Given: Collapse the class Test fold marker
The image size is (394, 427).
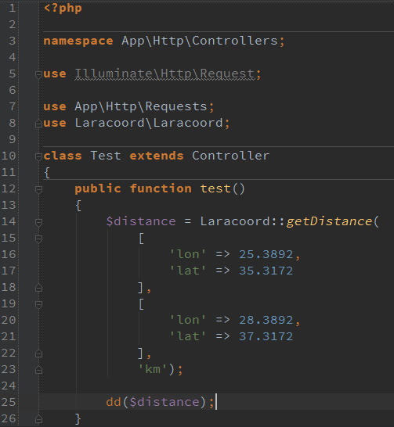Looking at the screenshot, I should point(38,156).
